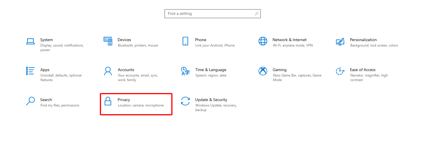Click 'Location, camera, microphone' text
This screenshot has width=429, height=167.
[x=141, y=105]
